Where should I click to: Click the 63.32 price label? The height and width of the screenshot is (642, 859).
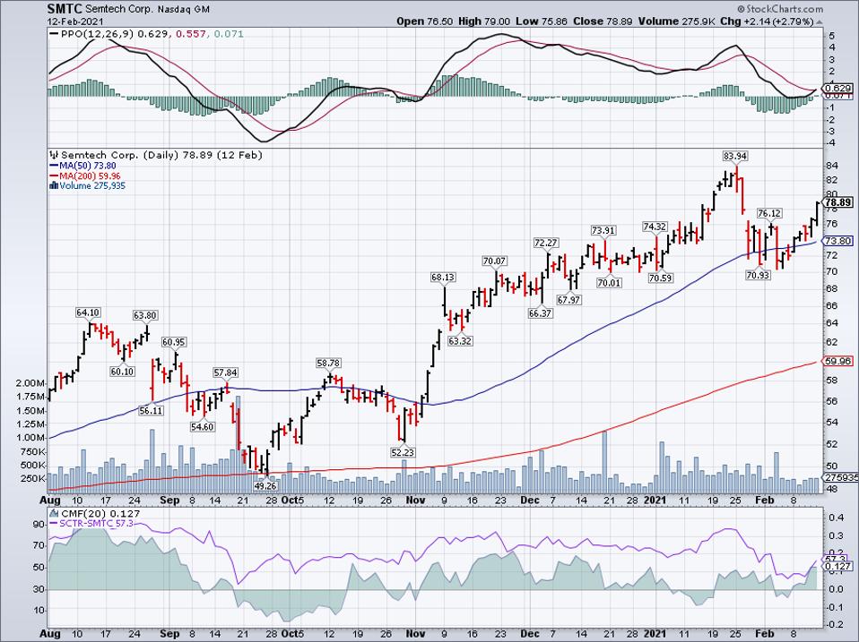coord(460,340)
